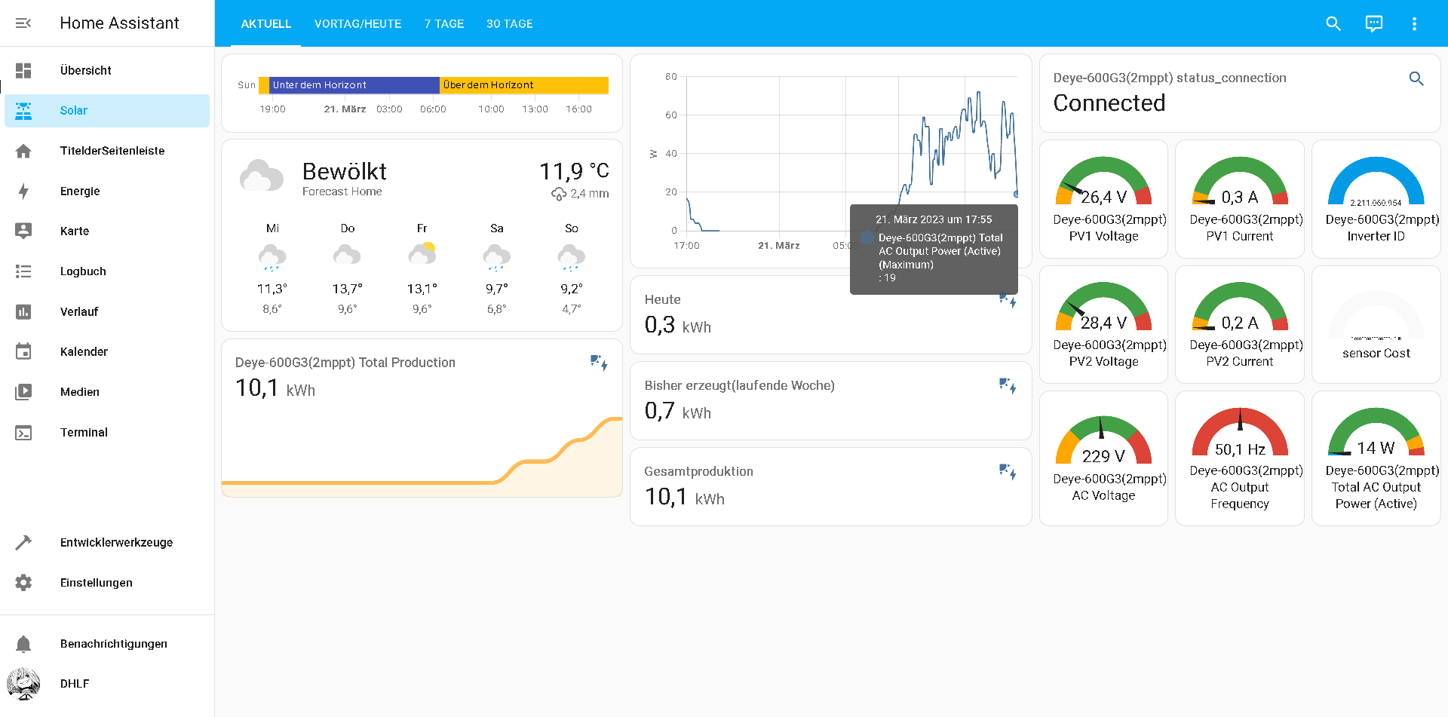Click magnifier icon on status_connection card

coord(1416,78)
